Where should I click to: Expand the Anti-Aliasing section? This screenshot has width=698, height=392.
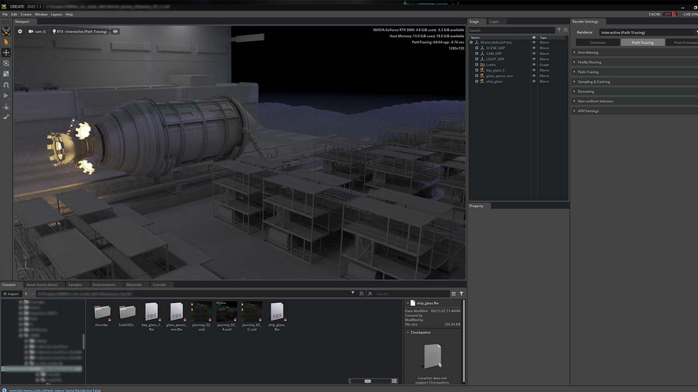(x=588, y=52)
